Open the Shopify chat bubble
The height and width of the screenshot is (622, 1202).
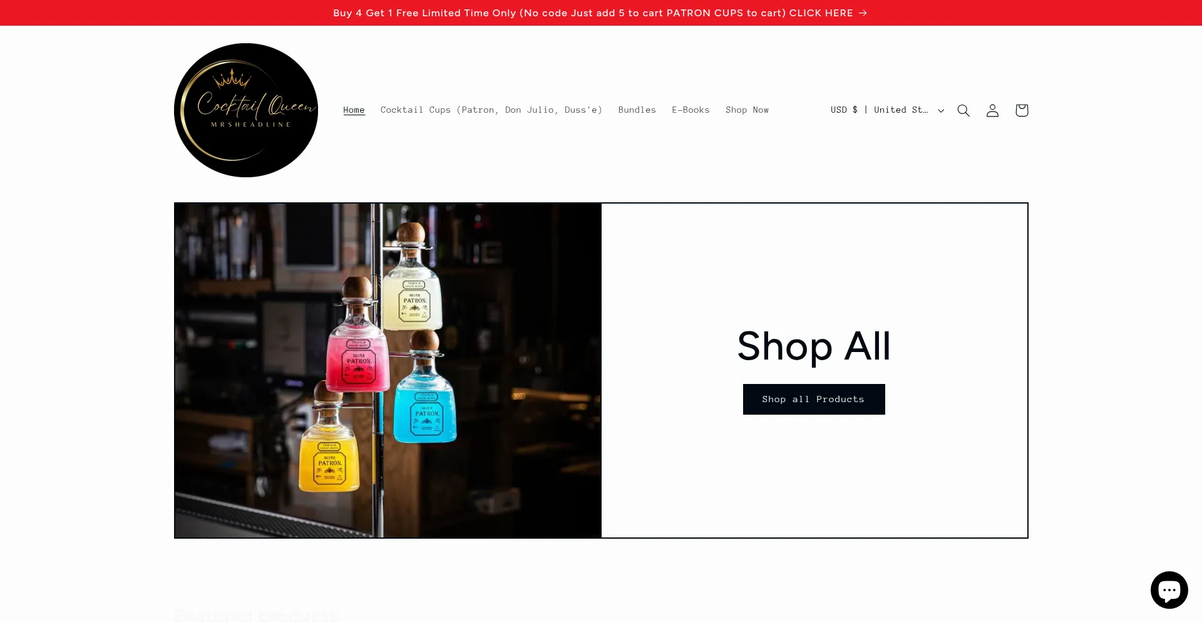pyautogui.click(x=1169, y=590)
